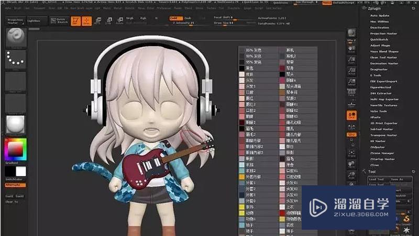The height and width of the screenshot is (236, 419).
Task: Select the Move transform icon
Action: click(98, 21)
